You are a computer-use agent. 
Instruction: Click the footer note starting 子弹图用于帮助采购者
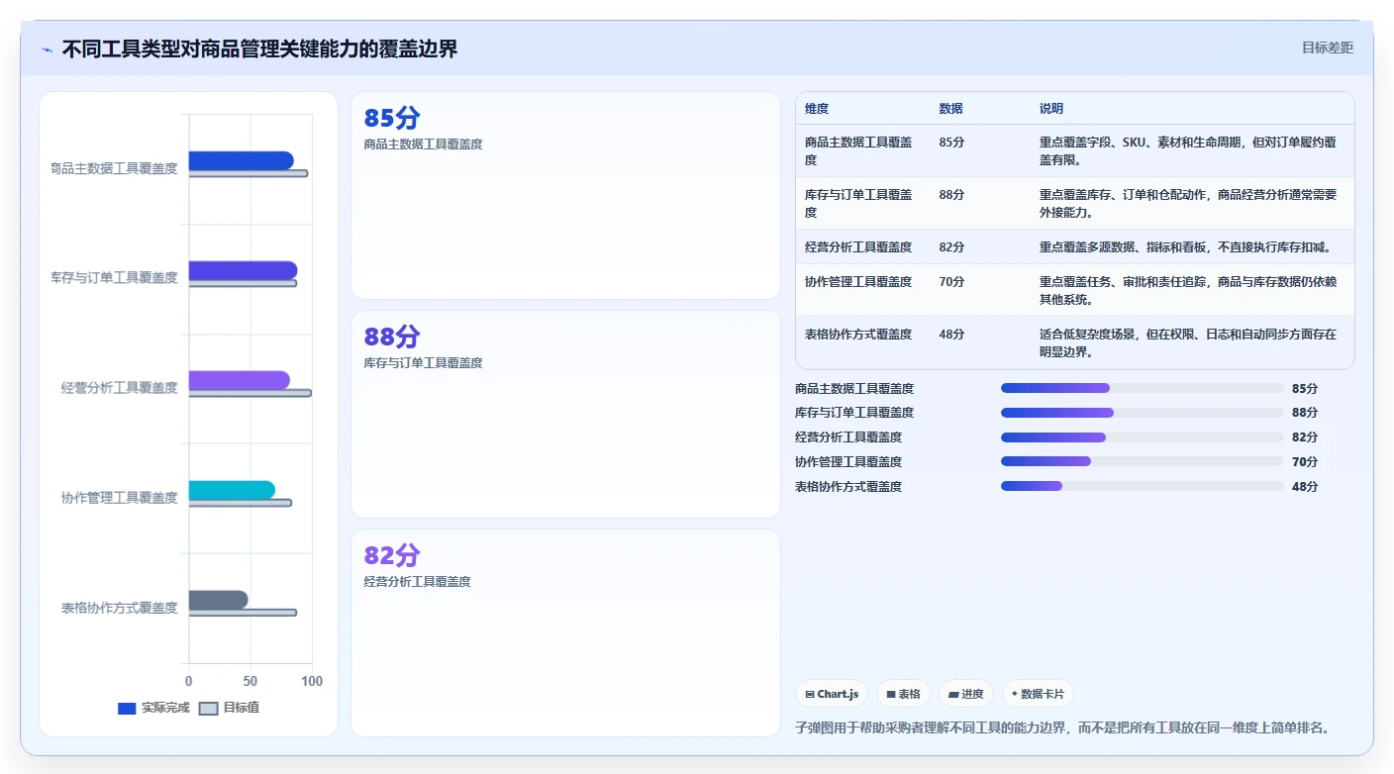tap(1061, 727)
